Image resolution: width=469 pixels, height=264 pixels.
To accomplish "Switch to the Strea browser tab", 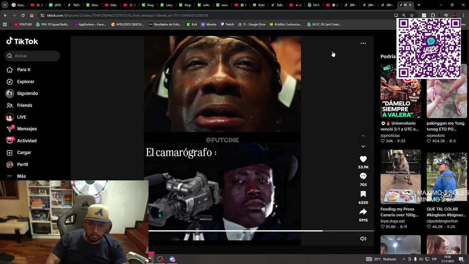I will (x=92, y=5).
